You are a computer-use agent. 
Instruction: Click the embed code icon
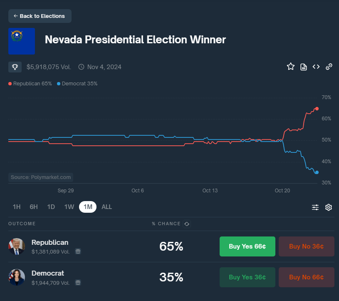pyautogui.click(x=316, y=67)
